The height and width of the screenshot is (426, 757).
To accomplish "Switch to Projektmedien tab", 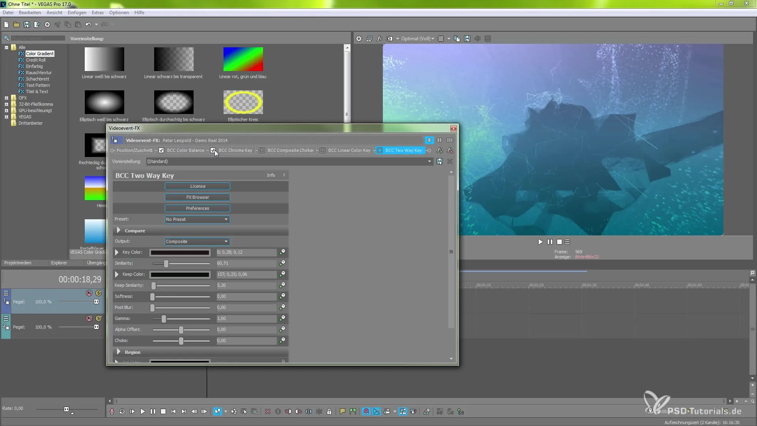I will (x=18, y=263).
